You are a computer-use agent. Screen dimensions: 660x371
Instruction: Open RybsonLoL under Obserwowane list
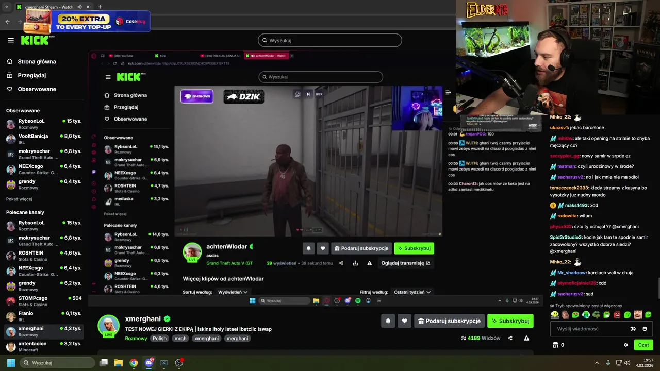click(44, 124)
